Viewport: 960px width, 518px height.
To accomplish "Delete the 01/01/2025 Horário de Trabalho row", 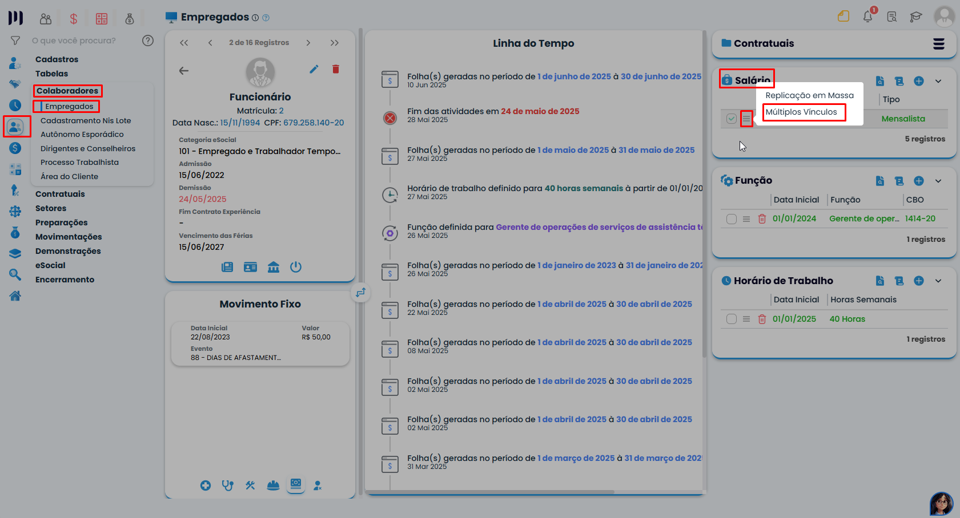I will click(x=762, y=319).
